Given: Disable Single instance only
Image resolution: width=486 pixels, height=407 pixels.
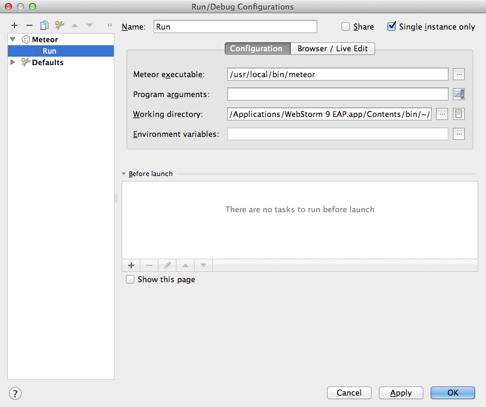Looking at the screenshot, I should 391,26.
